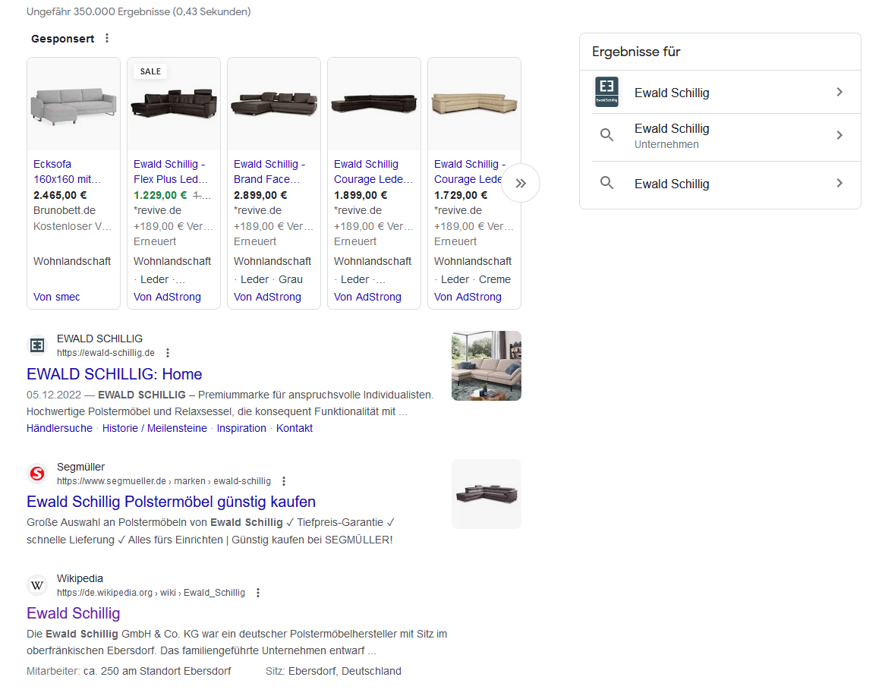885x699 pixels.
Task: Click the search icon in the last Ewald Schillig row
Action: (x=606, y=183)
